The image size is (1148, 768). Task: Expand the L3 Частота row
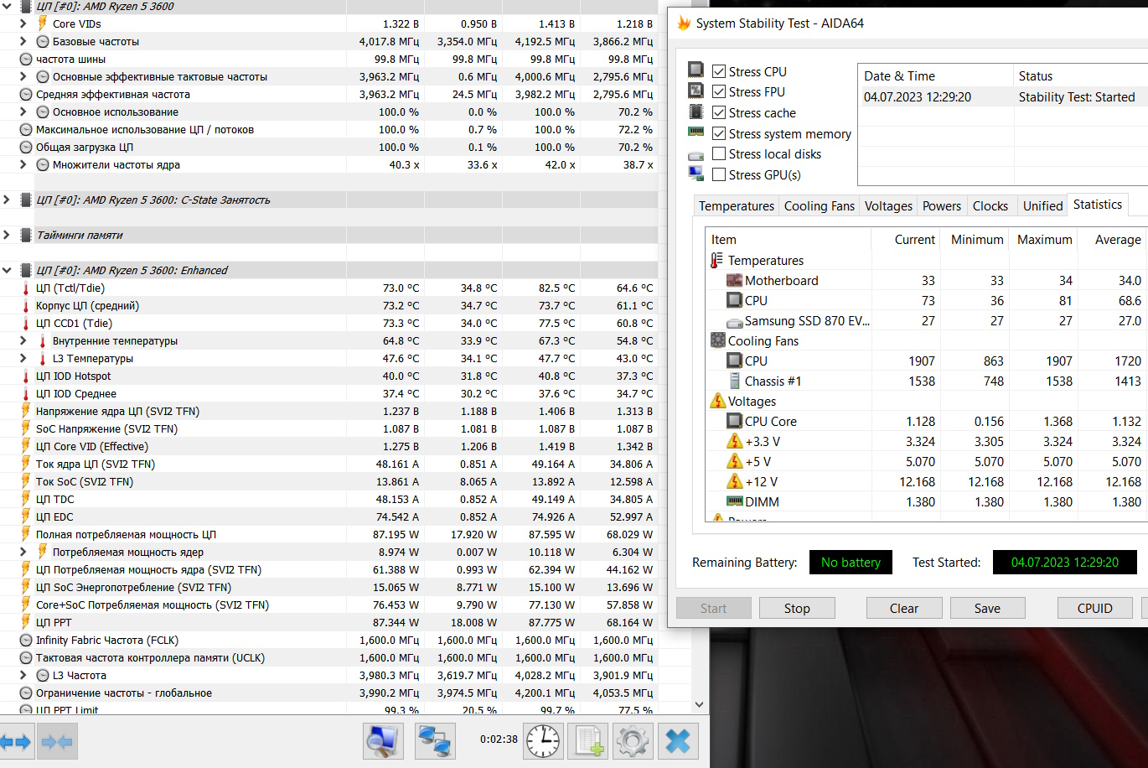click(x=23, y=675)
